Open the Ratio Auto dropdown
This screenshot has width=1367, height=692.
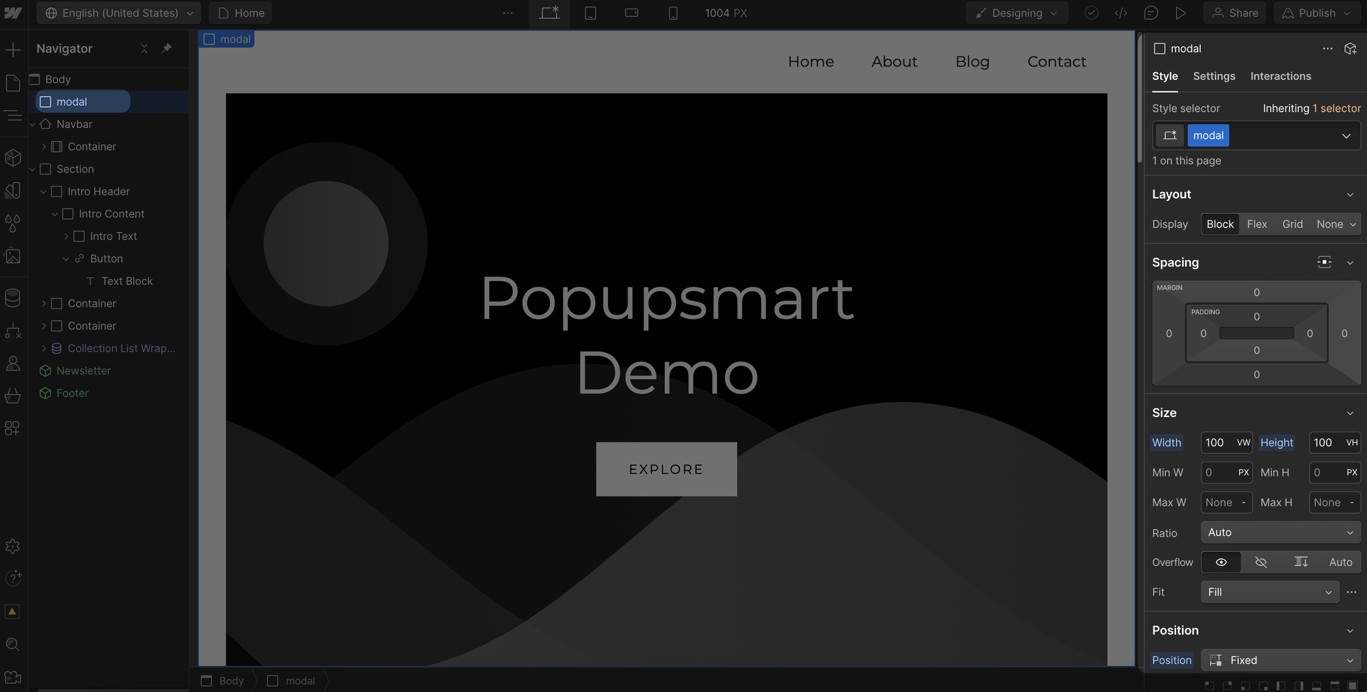coord(1280,533)
